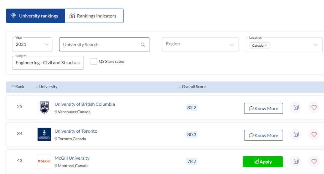Click Know More for University of Toronto
The image size is (324, 174).
(263, 135)
